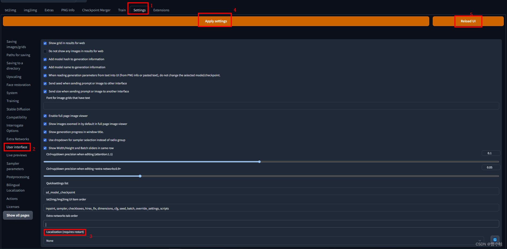The image size is (507, 249).
Task: Click the refresh icon beside Localization dropdown
Action: point(495,240)
